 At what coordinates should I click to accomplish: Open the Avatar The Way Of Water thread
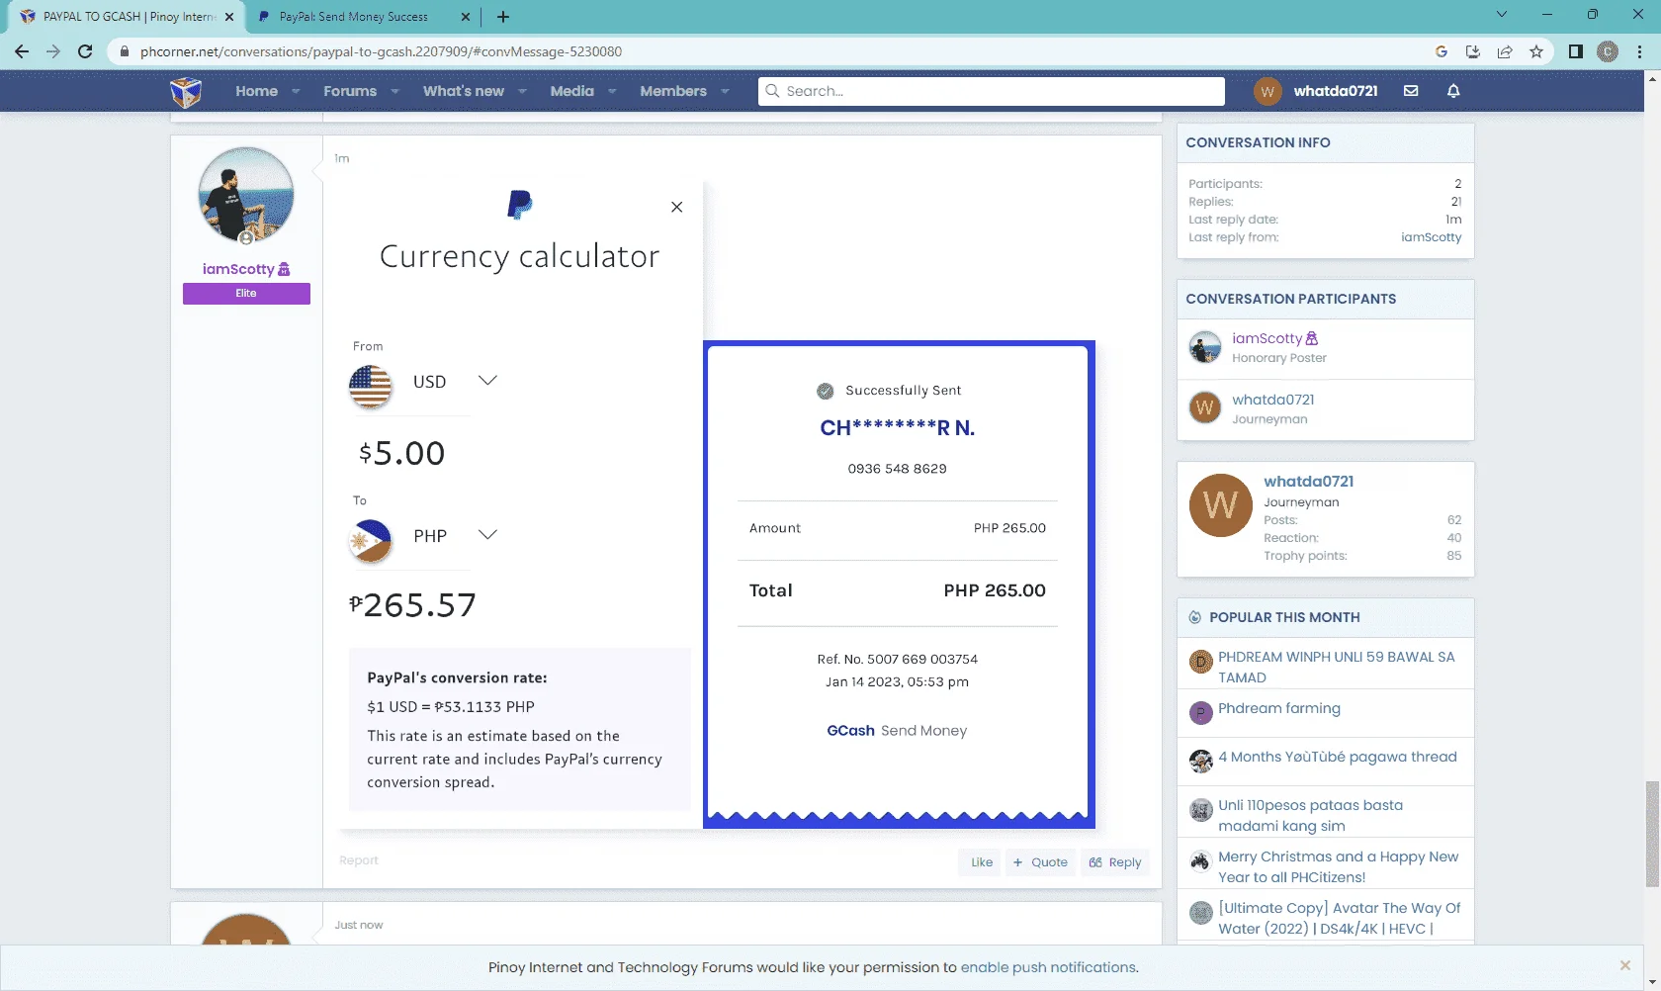pos(1340,919)
